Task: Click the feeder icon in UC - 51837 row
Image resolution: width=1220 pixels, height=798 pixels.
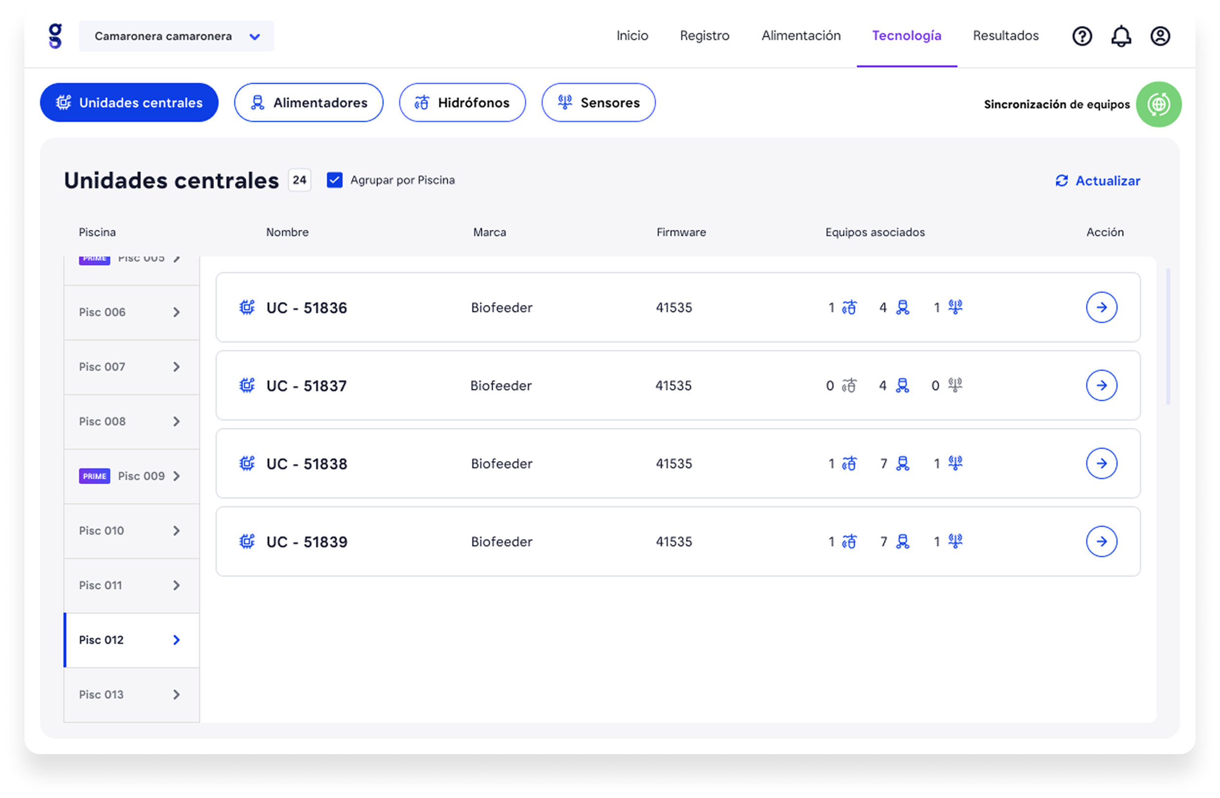Action: pos(902,385)
